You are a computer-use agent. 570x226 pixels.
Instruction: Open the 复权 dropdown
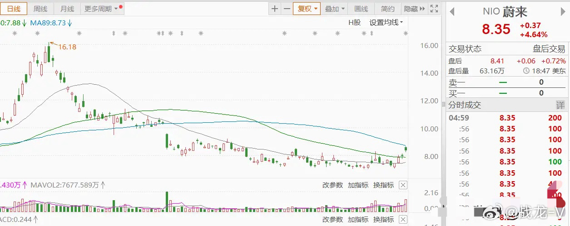(307, 9)
